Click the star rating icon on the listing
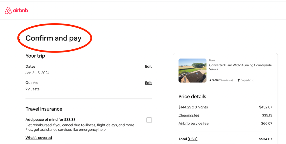The width and height of the screenshot is (286, 144). [x=210, y=80]
